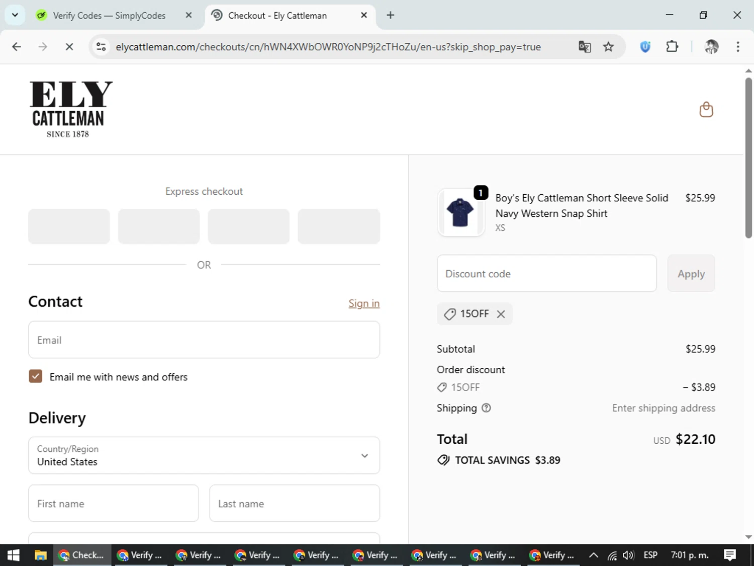This screenshot has height=566, width=754.
Task: Close the Checkout Ely Cattleman tab
Action: [364, 15]
